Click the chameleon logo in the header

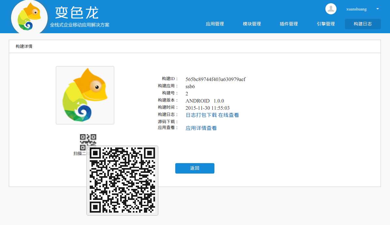pos(29,17)
